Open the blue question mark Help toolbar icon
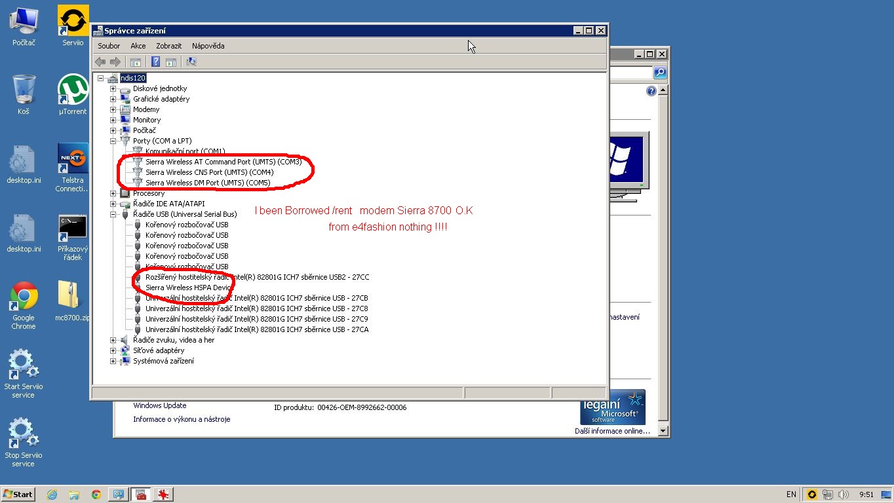Viewport: 894px width, 503px height. pos(156,62)
